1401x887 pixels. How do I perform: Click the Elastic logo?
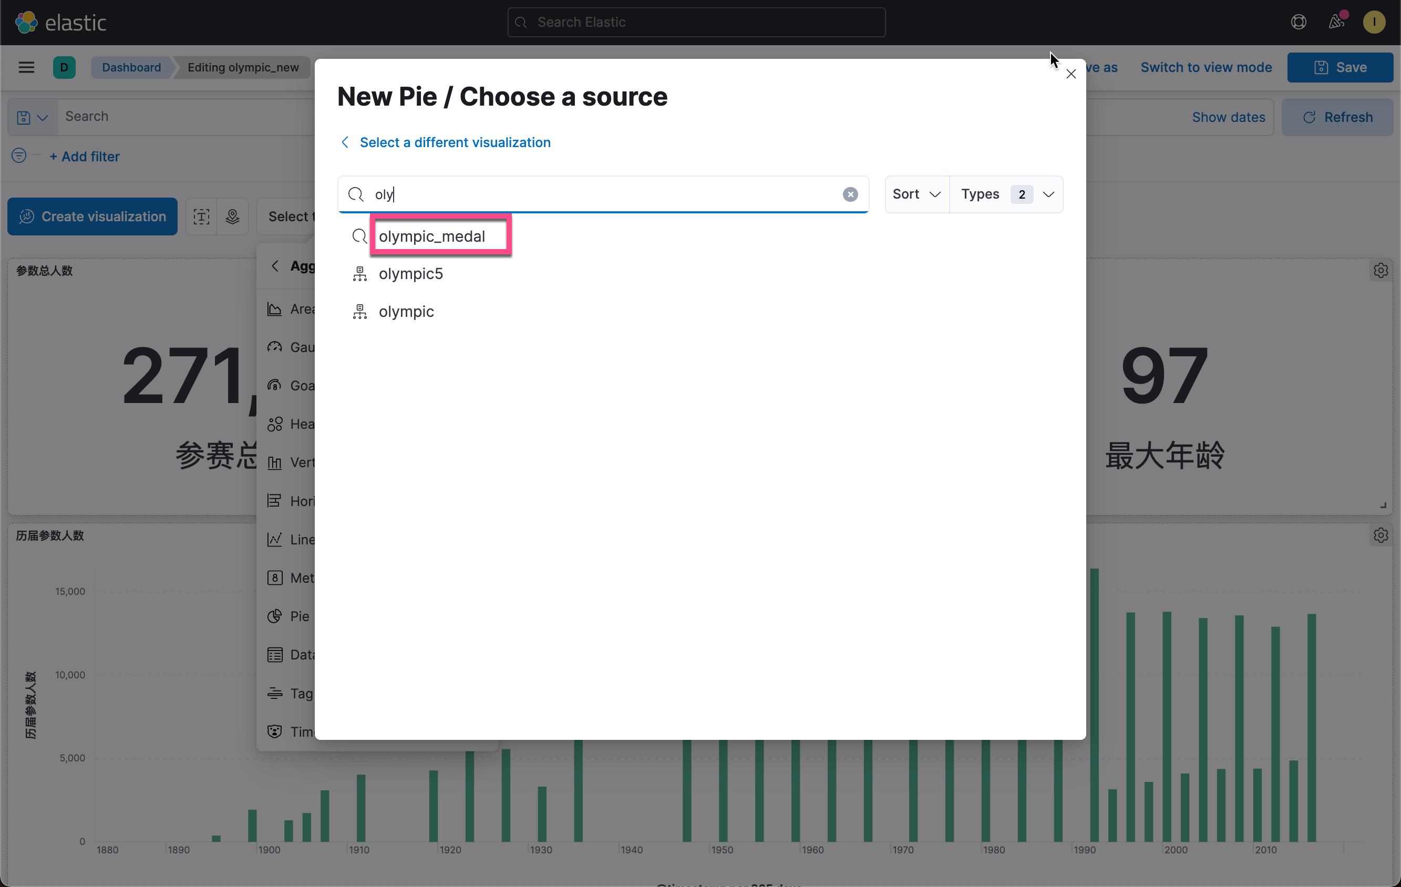click(60, 22)
